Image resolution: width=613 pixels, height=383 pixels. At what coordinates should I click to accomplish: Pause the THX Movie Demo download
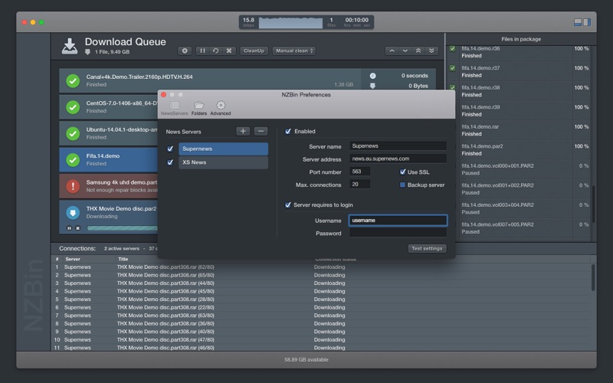[x=69, y=228]
